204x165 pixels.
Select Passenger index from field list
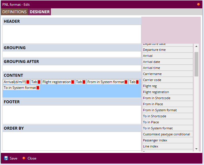click(167, 140)
